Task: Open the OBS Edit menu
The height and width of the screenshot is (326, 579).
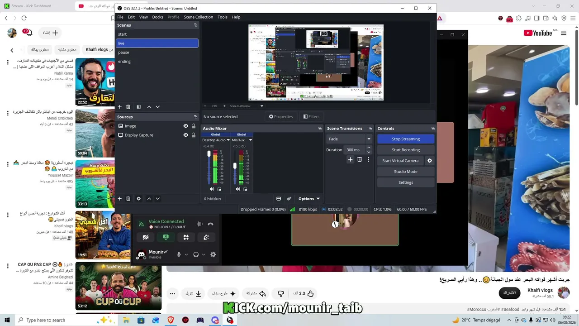Action: coord(131,17)
